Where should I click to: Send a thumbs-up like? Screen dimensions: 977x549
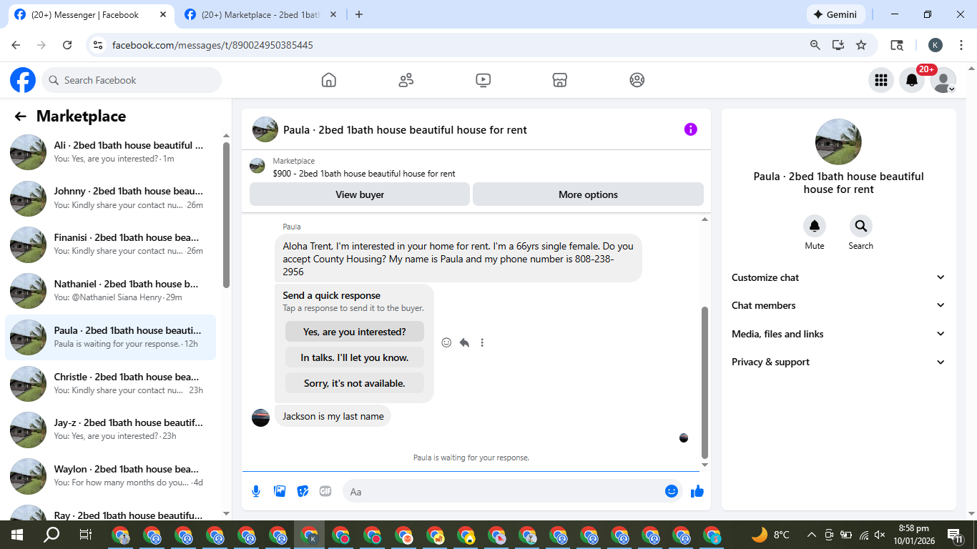[697, 491]
